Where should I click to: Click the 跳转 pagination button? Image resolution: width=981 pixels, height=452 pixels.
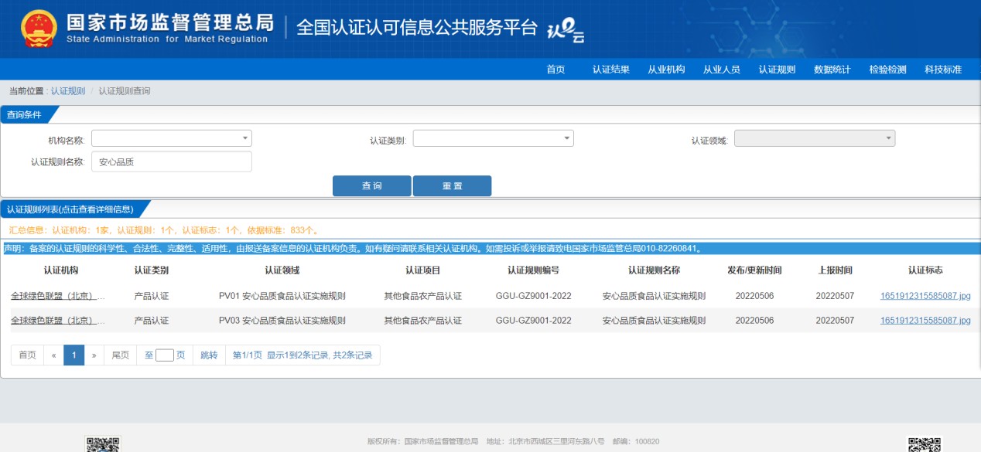pos(209,355)
